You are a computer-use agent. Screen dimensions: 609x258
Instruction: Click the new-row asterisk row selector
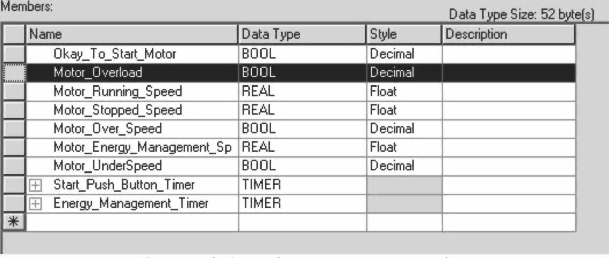13,222
